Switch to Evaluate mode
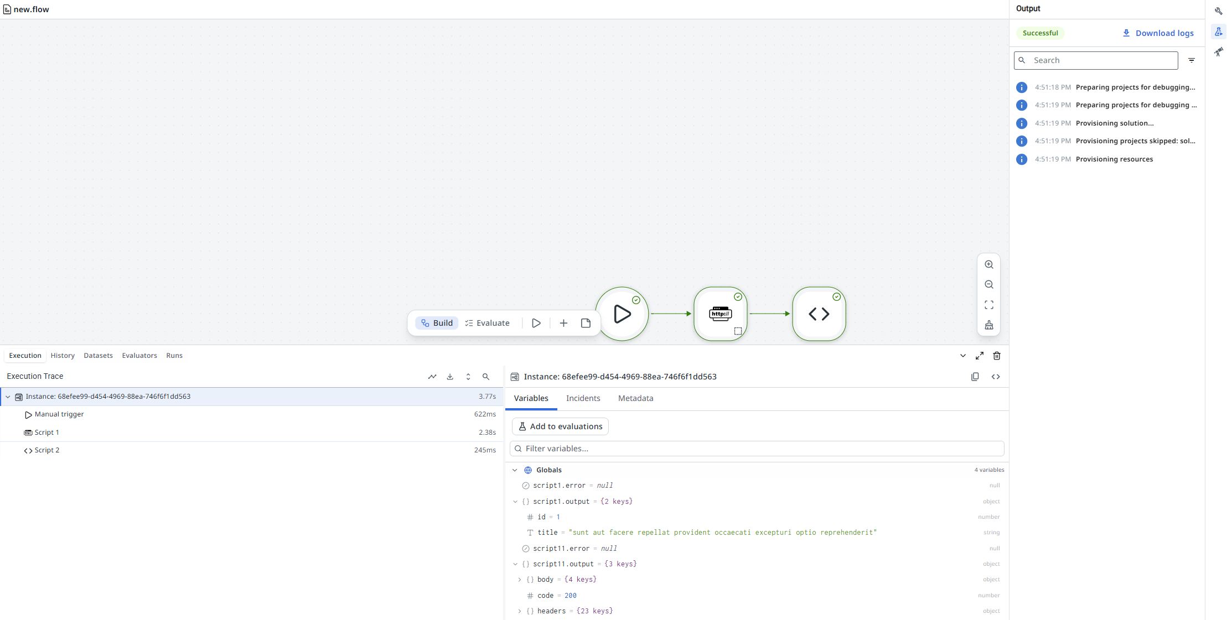The image size is (1227, 620). pyautogui.click(x=487, y=323)
